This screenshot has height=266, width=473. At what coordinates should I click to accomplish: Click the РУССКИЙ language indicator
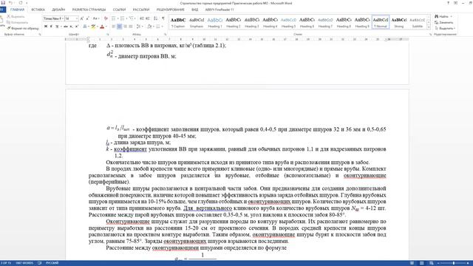pyautogui.click(x=52, y=263)
